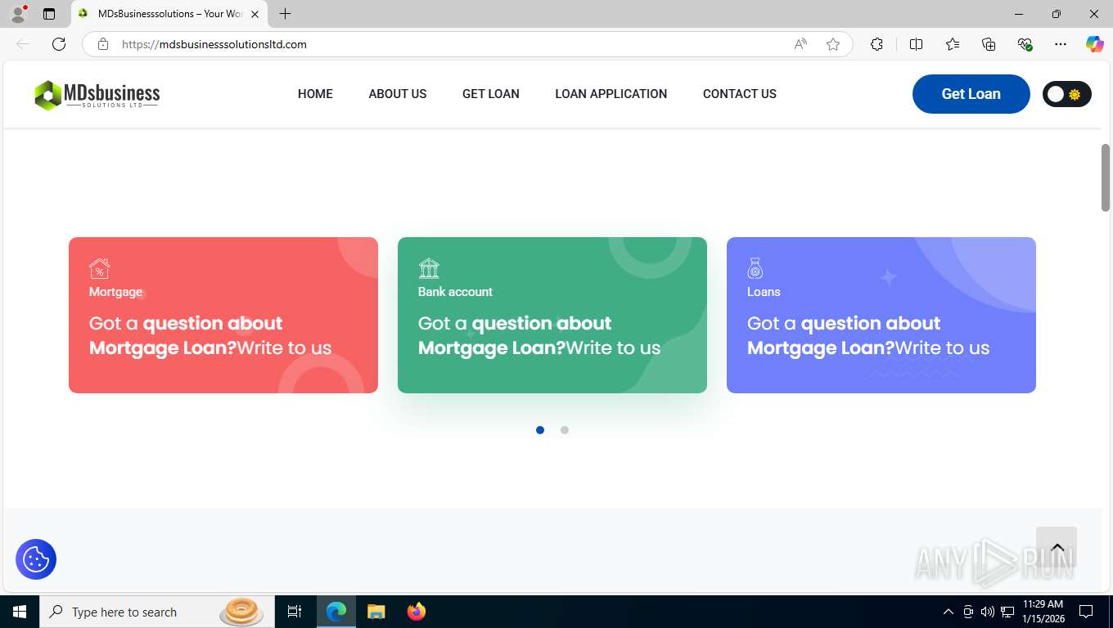The height and width of the screenshot is (628, 1113).
Task: Click the address bar URL
Action: click(214, 44)
